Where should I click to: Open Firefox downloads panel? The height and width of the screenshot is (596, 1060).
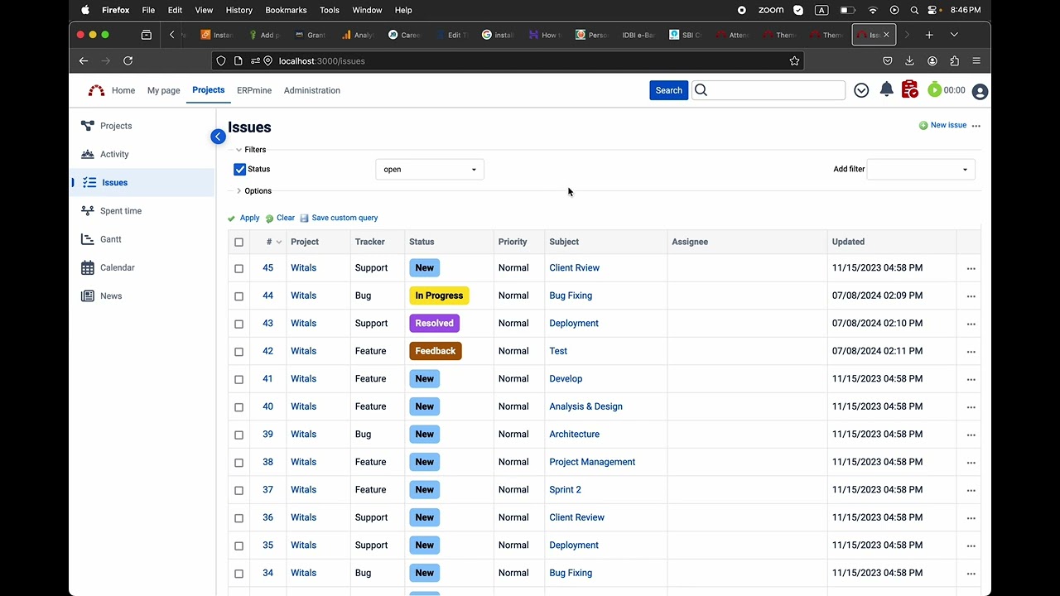coord(909,60)
